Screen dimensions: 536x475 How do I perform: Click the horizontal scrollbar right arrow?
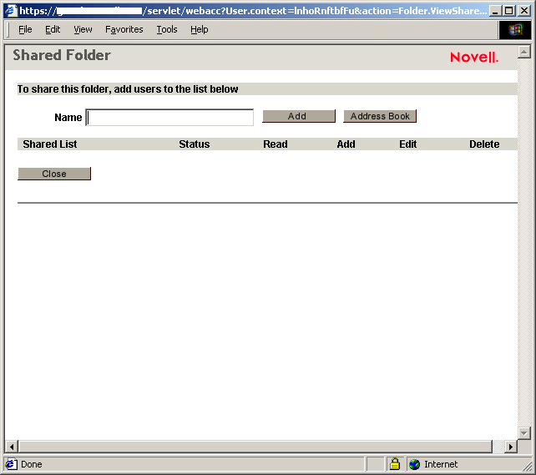point(511,447)
